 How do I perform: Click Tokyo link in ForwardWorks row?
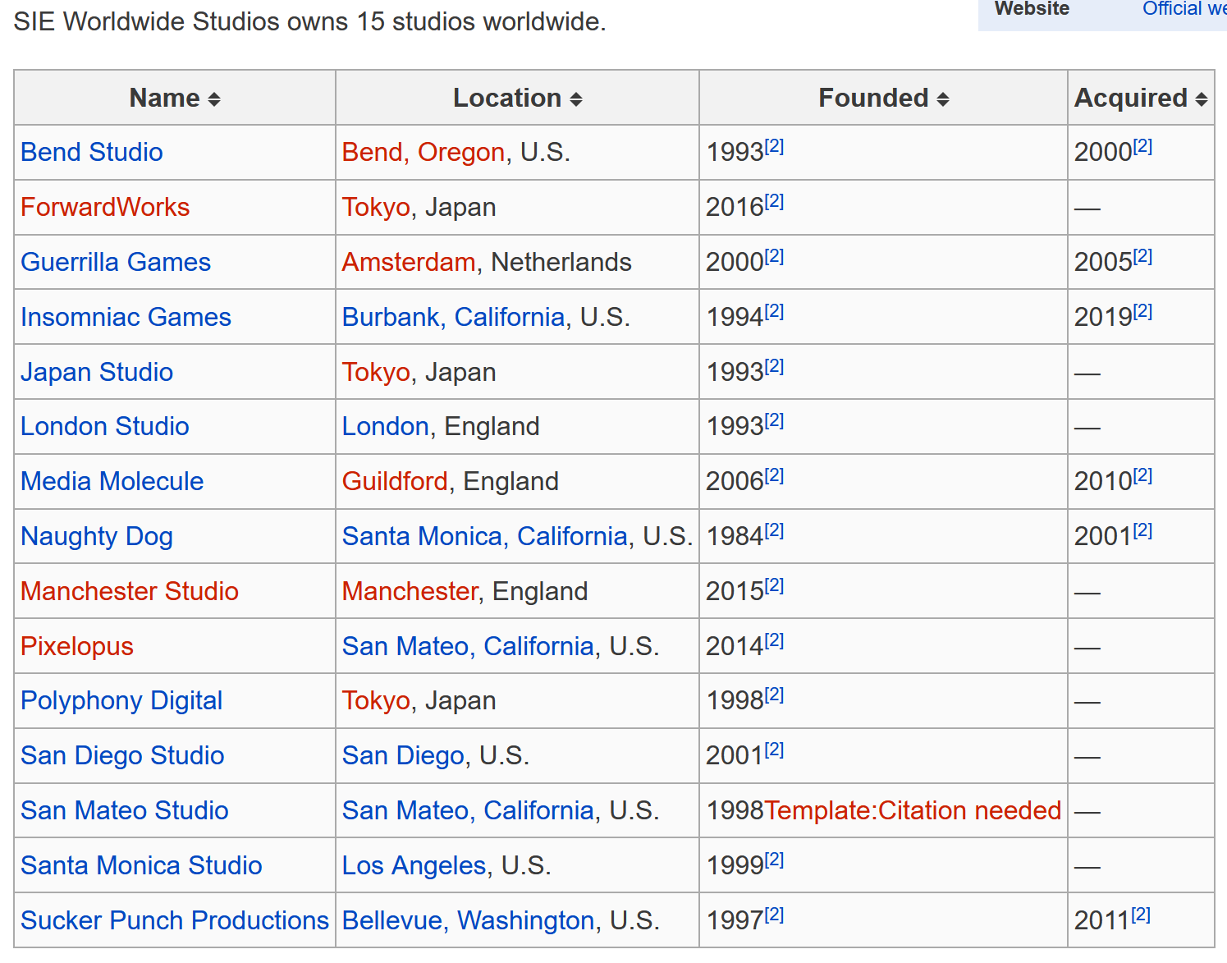point(376,207)
